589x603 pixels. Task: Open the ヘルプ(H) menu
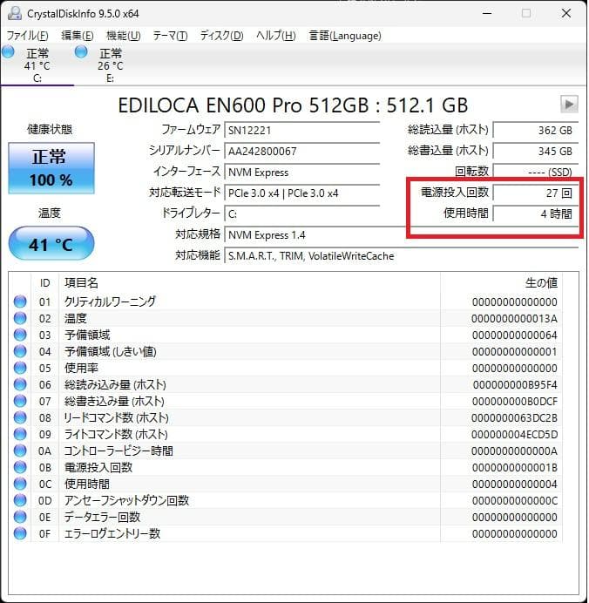pyautogui.click(x=275, y=36)
